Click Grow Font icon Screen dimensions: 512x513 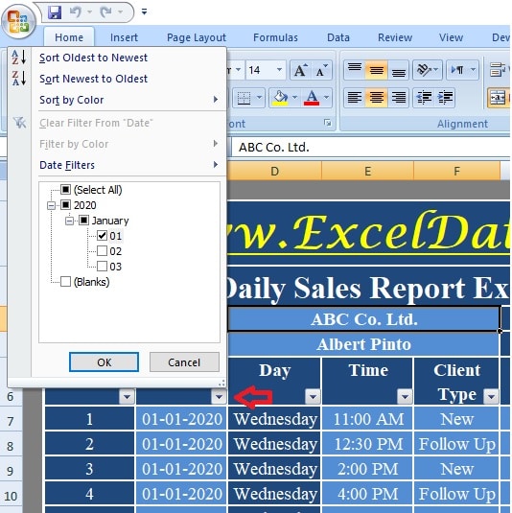(x=301, y=70)
